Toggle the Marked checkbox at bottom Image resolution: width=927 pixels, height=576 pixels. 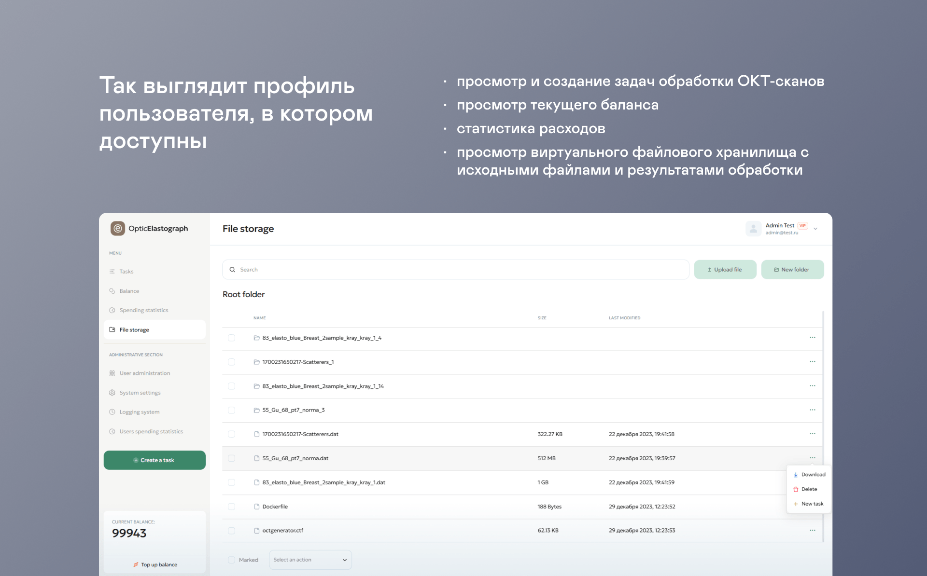(x=231, y=560)
